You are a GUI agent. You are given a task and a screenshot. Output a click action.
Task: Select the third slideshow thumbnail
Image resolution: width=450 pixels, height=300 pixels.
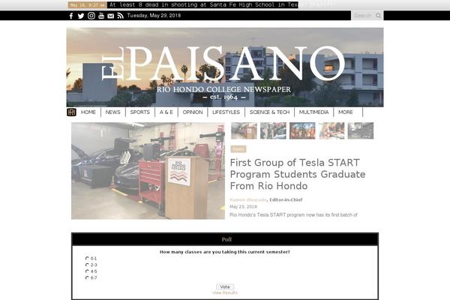pos(302,130)
